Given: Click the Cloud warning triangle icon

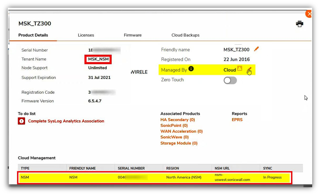Looking at the screenshot, I should coord(240,69).
